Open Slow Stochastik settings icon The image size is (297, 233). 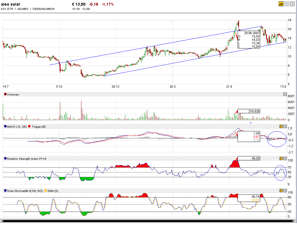[x=281, y=191]
